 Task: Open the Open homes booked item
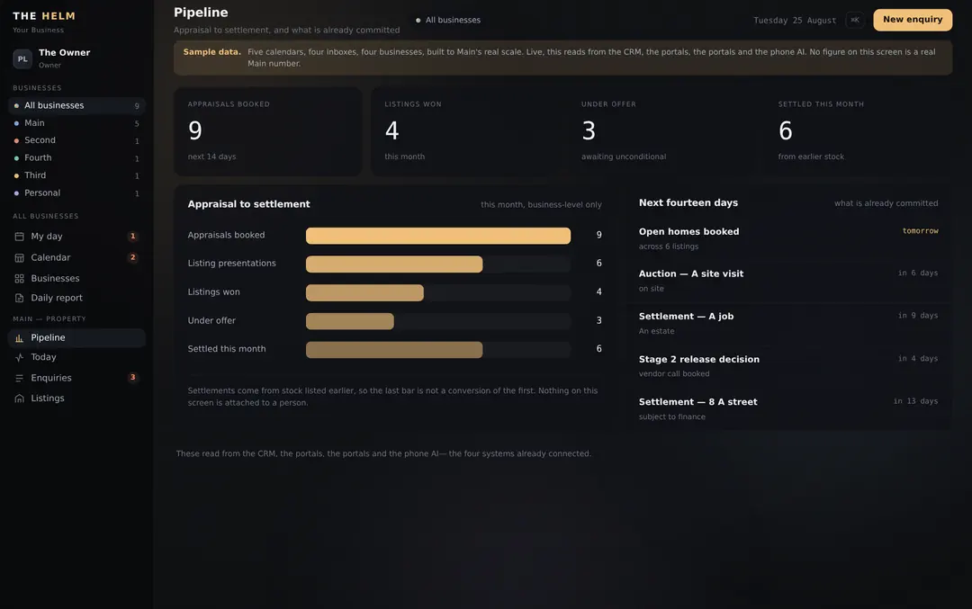coord(788,238)
